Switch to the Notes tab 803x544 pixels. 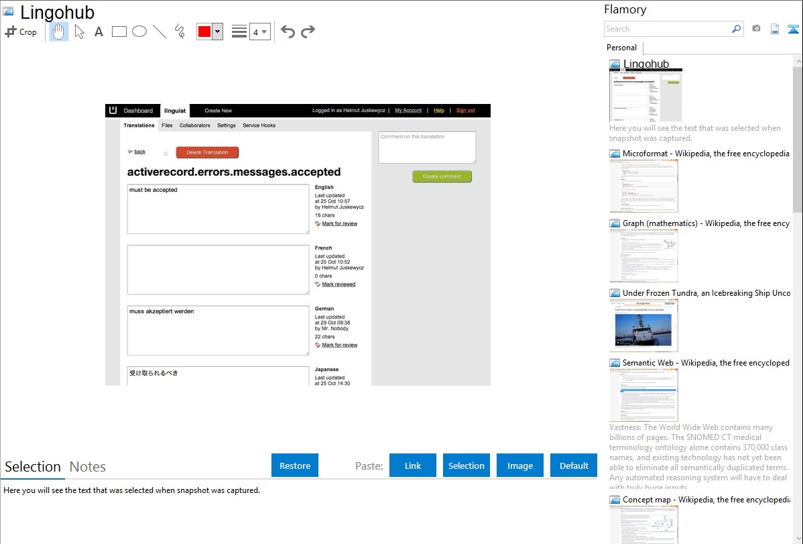pos(88,467)
